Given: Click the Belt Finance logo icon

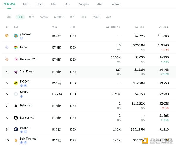Looking at the screenshot, I should pos(16,141).
